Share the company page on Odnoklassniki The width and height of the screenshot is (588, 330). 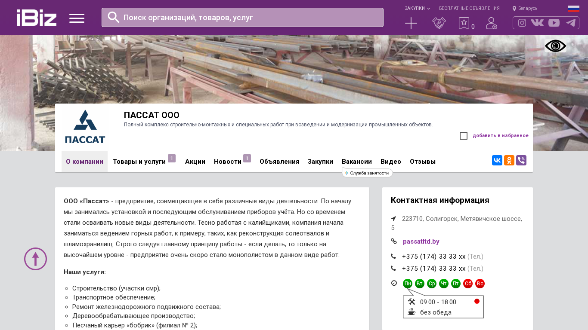click(509, 160)
